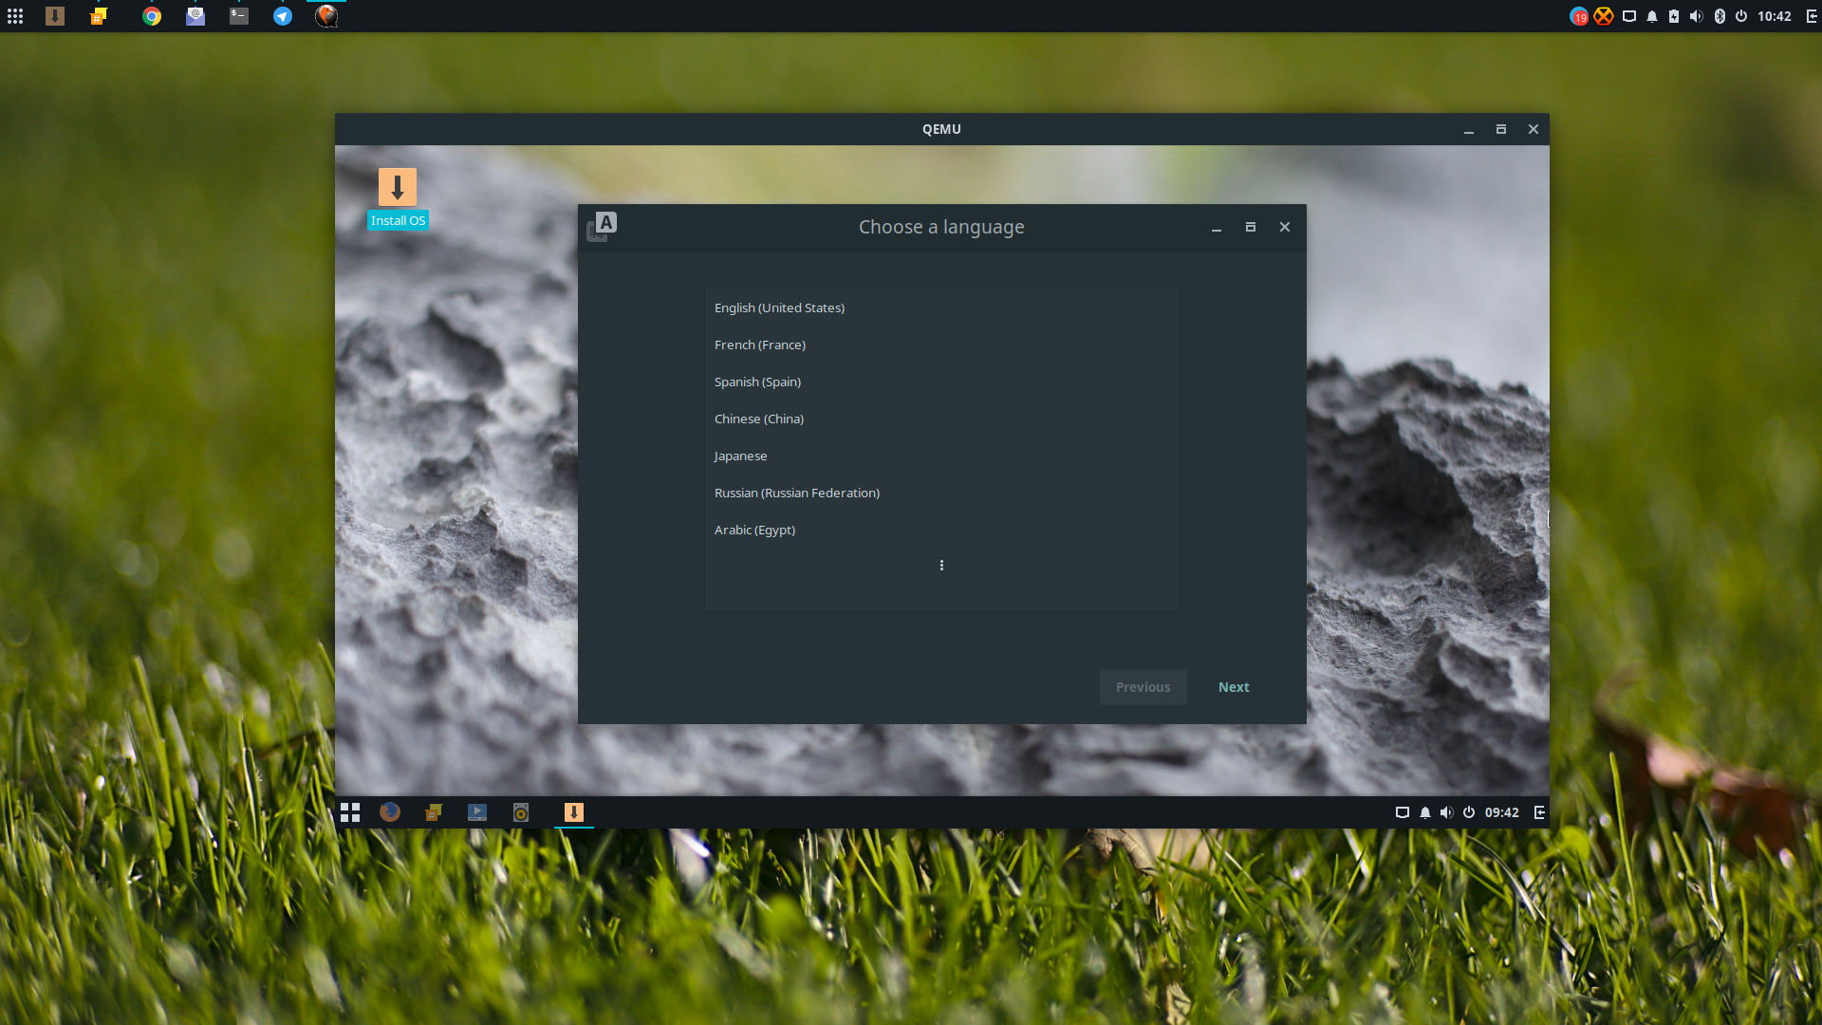This screenshot has width=1822, height=1025.
Task: Maximize the Choose a language dialog
Action: tap(1251, 227)
